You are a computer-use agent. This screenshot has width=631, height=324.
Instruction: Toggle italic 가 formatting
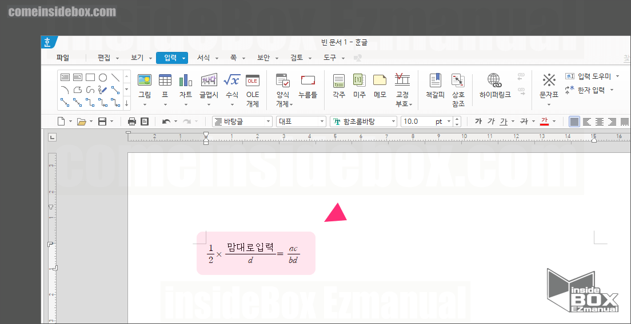pos(491,121)
